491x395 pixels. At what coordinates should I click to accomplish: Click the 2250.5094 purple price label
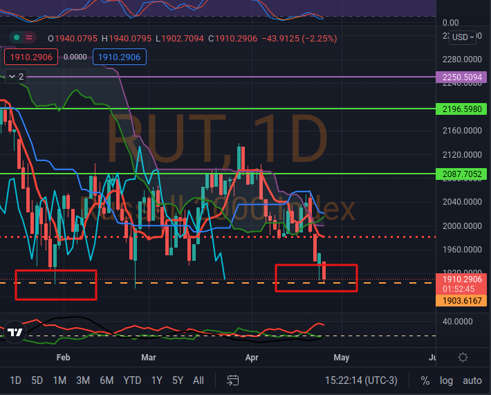[462, 77]
